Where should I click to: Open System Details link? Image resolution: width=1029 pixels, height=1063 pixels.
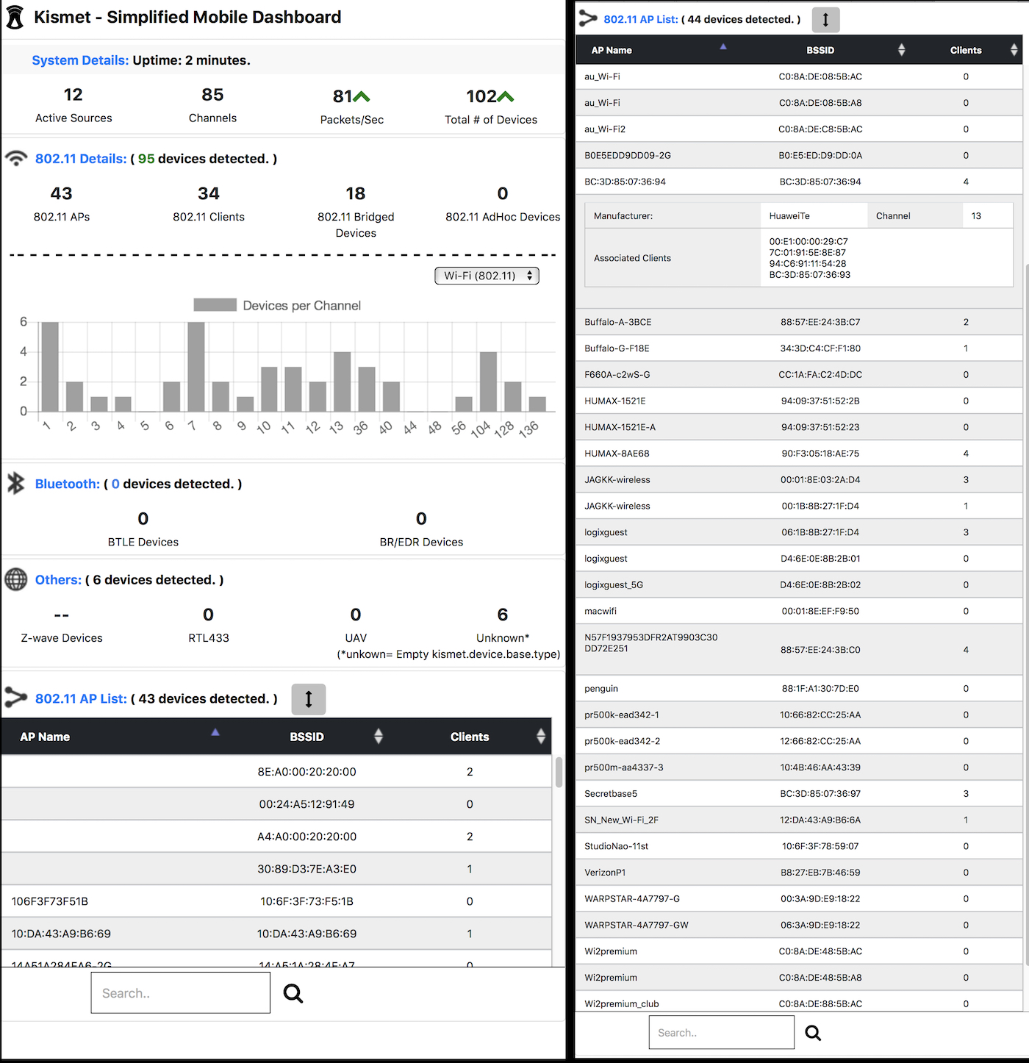pos(80,60)
